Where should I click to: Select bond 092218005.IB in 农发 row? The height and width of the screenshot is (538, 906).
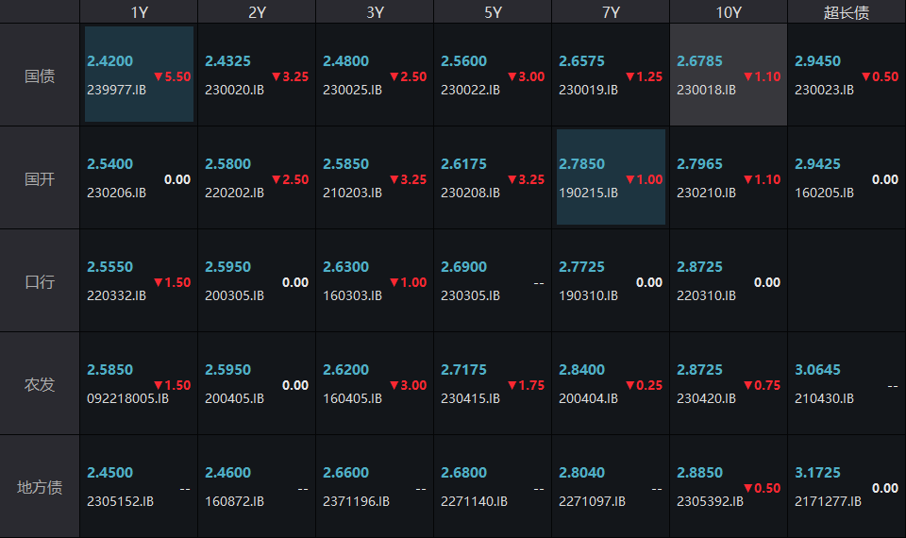(x=139, y=384)
